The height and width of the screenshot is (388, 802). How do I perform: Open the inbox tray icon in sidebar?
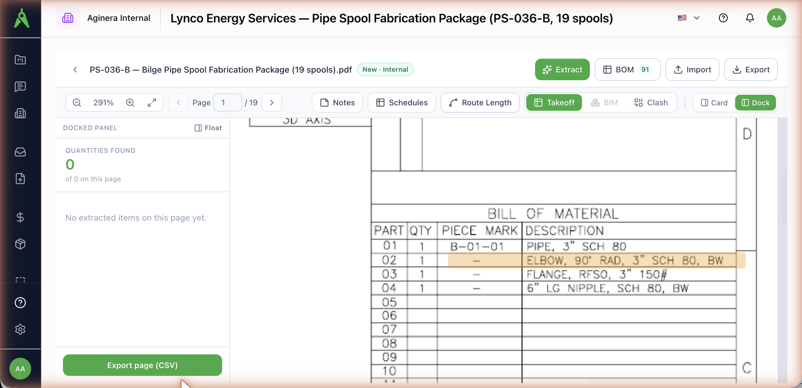[x=20, y=152]
